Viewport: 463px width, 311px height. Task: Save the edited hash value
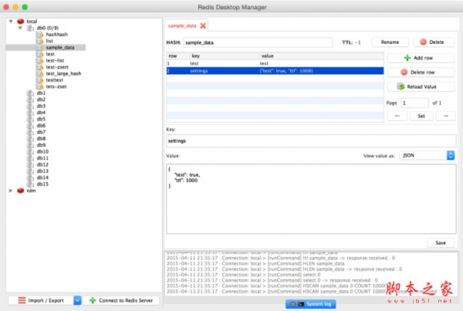[441, 243]
